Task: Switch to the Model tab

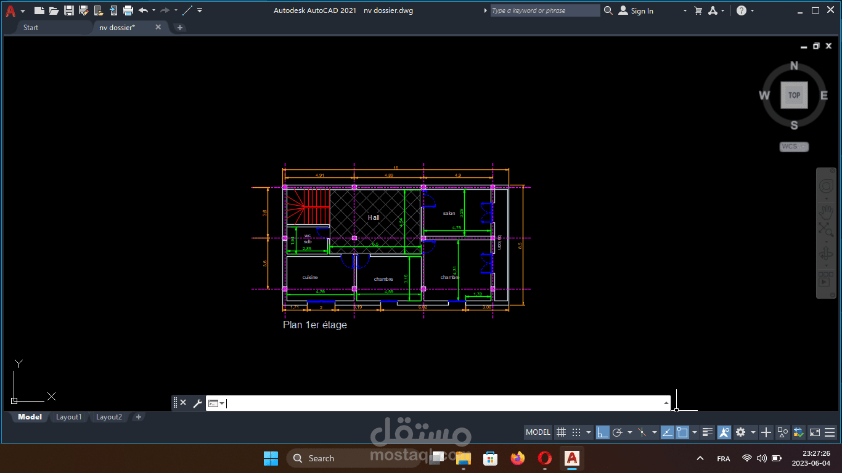Action: tap(30, 417)
